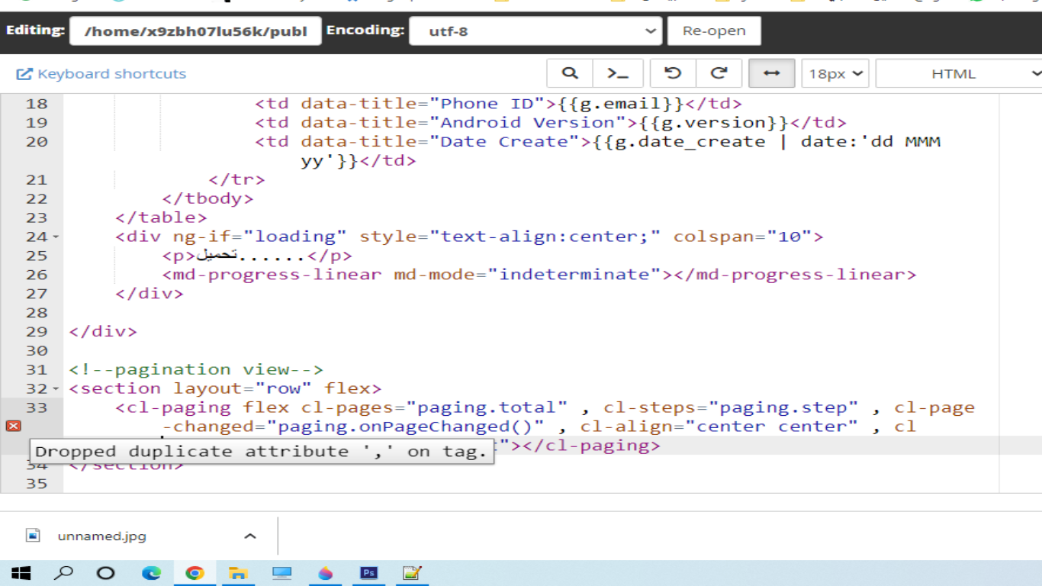Open the unnamed.jpg downloaded file
The width and height of the screenshot is (1042, 586).
(x=101, y=536)
